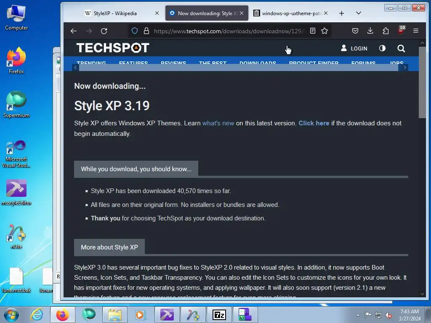Save page to Pocket
431x323 pixels.
pos(355,31)
